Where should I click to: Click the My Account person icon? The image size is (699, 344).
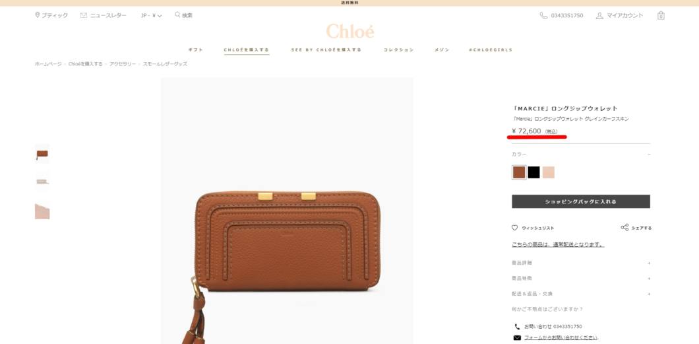pos(599,16)
